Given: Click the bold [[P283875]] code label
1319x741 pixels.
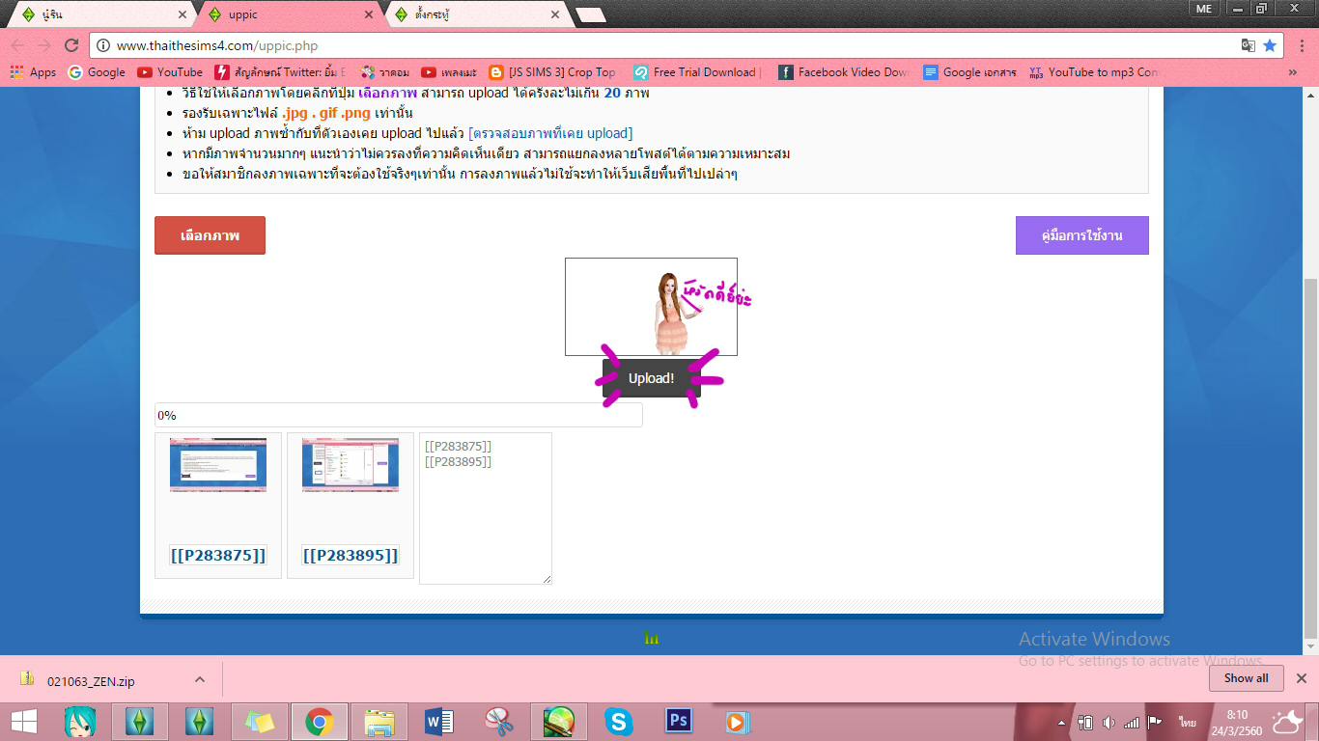Looking at the screenshot, I should click(218, 556).
